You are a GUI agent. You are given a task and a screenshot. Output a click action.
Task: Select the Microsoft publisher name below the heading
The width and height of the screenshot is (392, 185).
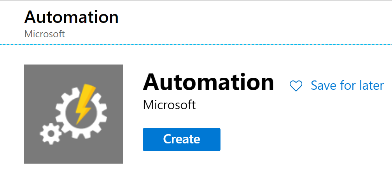click(x=169, y=105)
